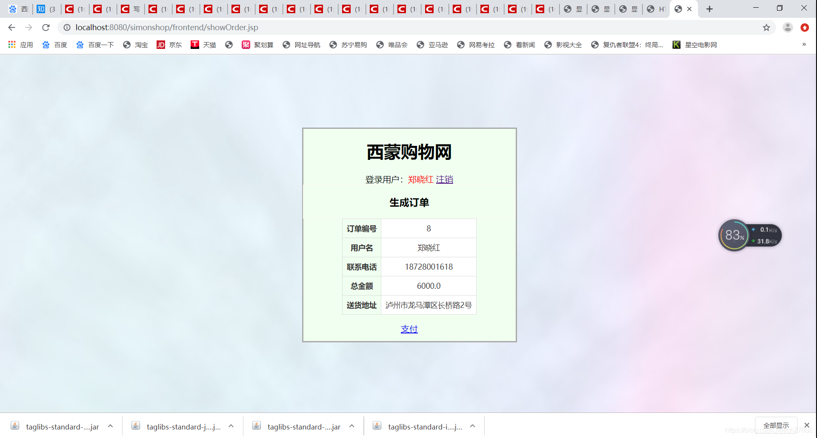The height and width of the screenshot is (438, 817).
Task: Open the 苏宁易购 bookmark
Action: click(x=348, y=45)
